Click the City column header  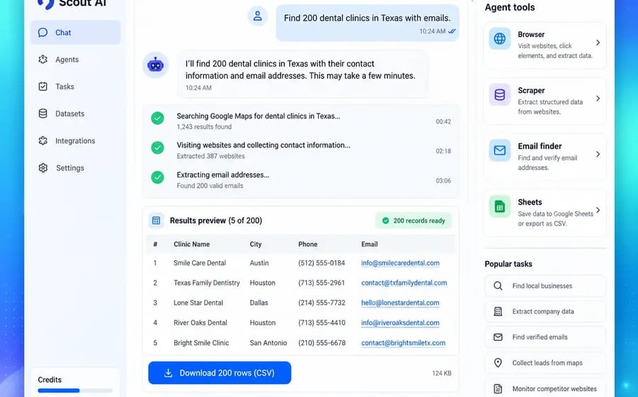pos(255,244)
